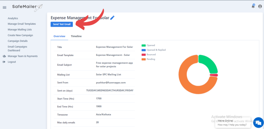
Task: Toggle the orange Pending legend swatch
Action: pos(143,59)
